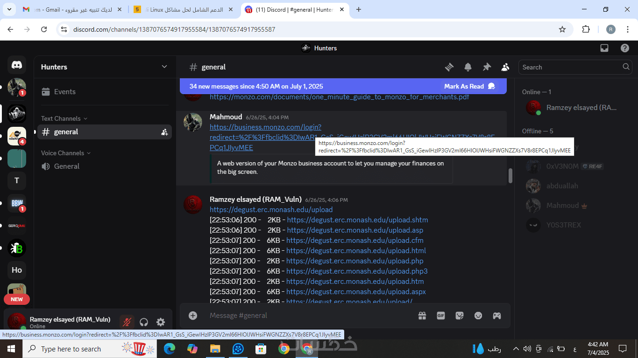The height and width of the screenshot is (358, 638).
Task: Open the sticker picker icon
Action: (x=460, y=316)
